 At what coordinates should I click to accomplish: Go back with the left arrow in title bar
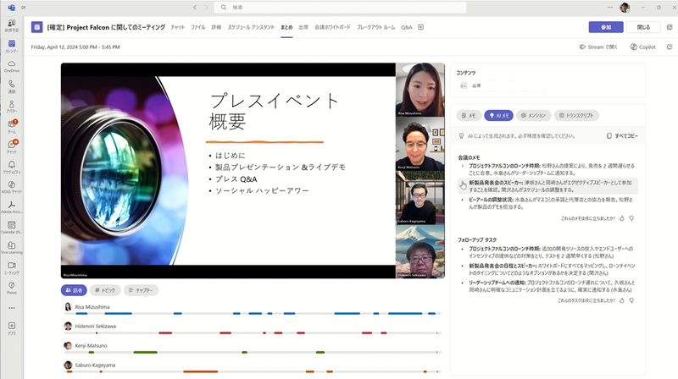(195, 8)
